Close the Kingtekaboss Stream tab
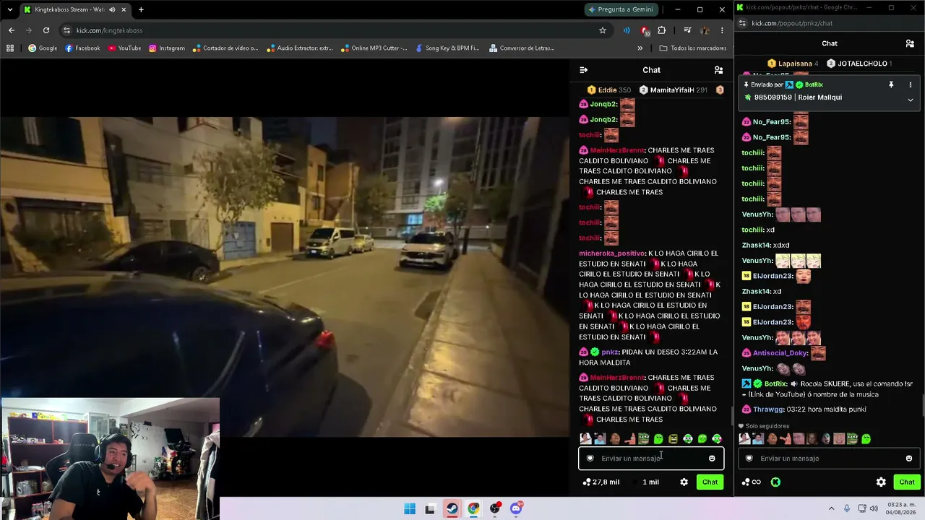 click(124, 9)
